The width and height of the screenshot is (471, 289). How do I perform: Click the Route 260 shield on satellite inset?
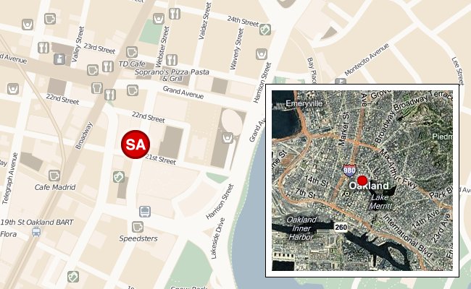(x=341, y=228)
